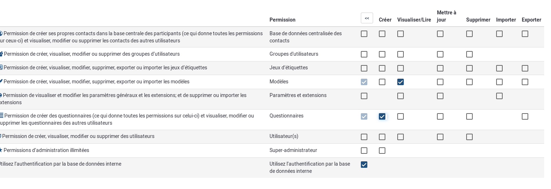Click the users icon beside groupes d'utilisateurs permission

pos(1,54)
